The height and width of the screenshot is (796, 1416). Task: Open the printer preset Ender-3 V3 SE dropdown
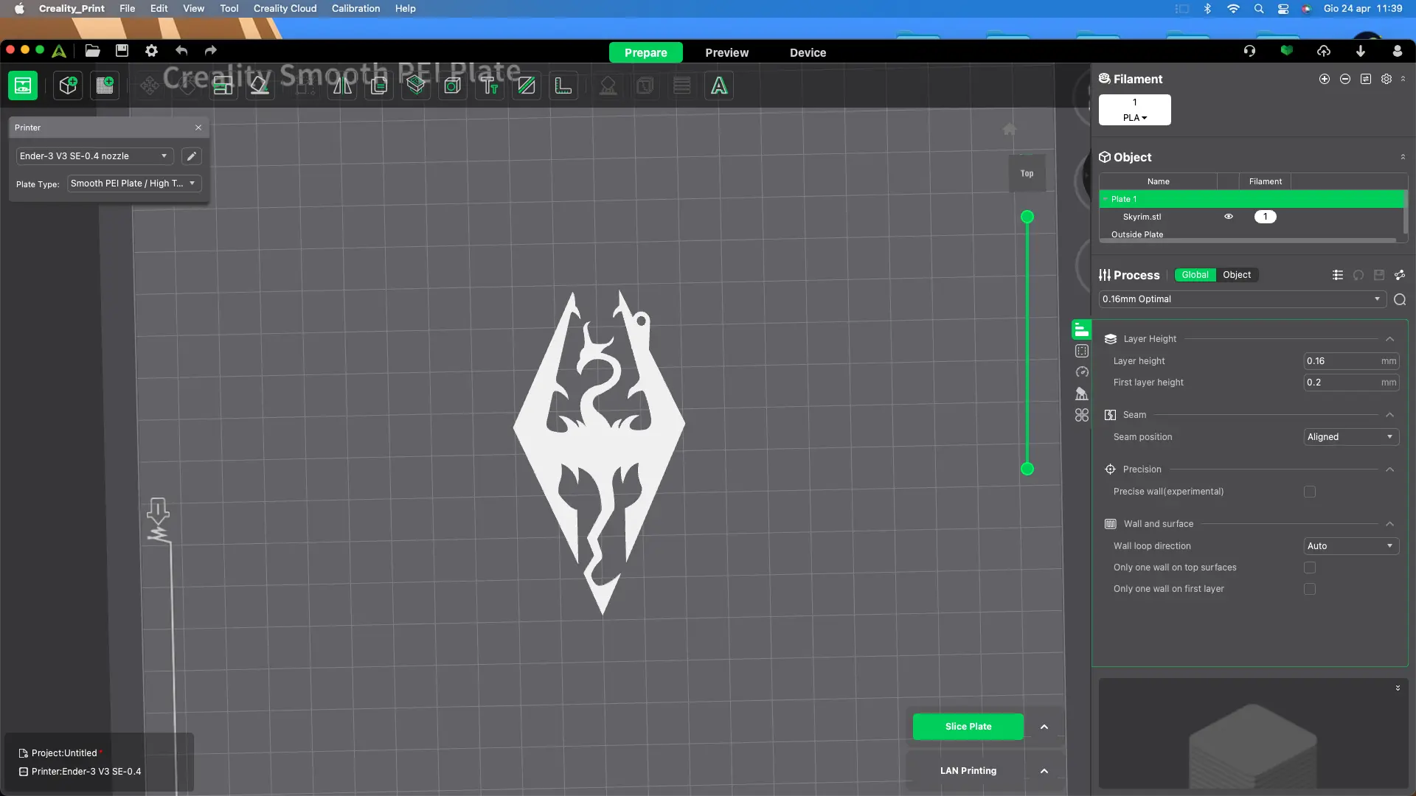(94, 156)
